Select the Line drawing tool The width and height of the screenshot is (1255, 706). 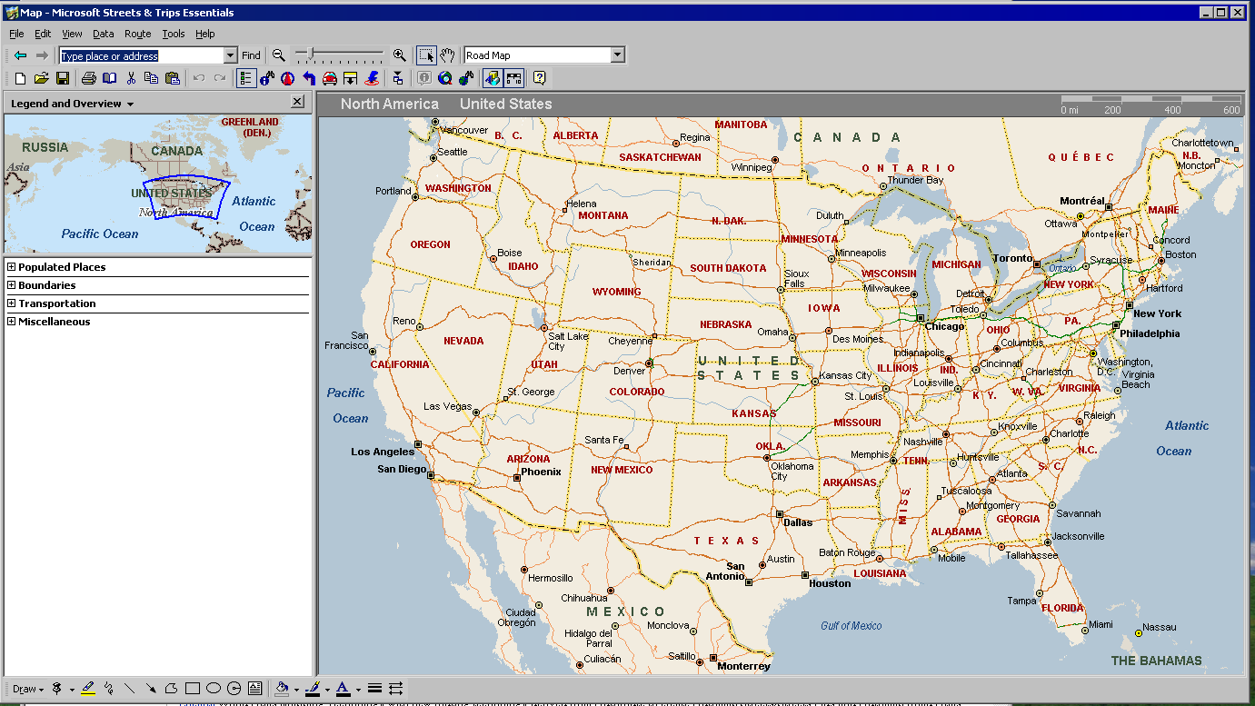tap(130, 689)
